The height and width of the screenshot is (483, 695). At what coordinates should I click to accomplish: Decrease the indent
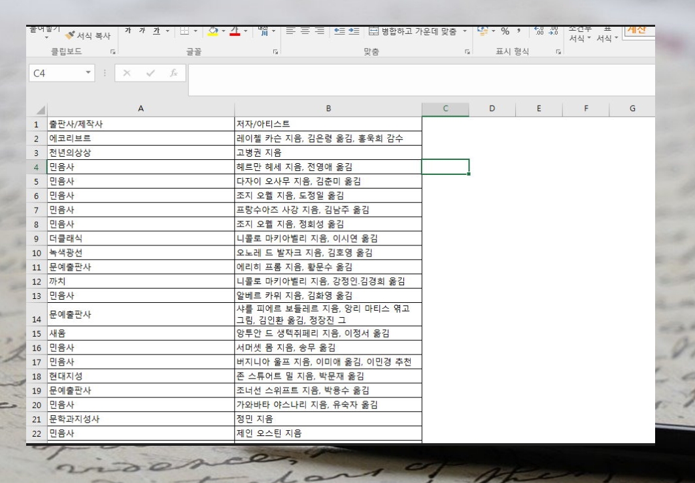pyautogui.click(x=339, y=31)
